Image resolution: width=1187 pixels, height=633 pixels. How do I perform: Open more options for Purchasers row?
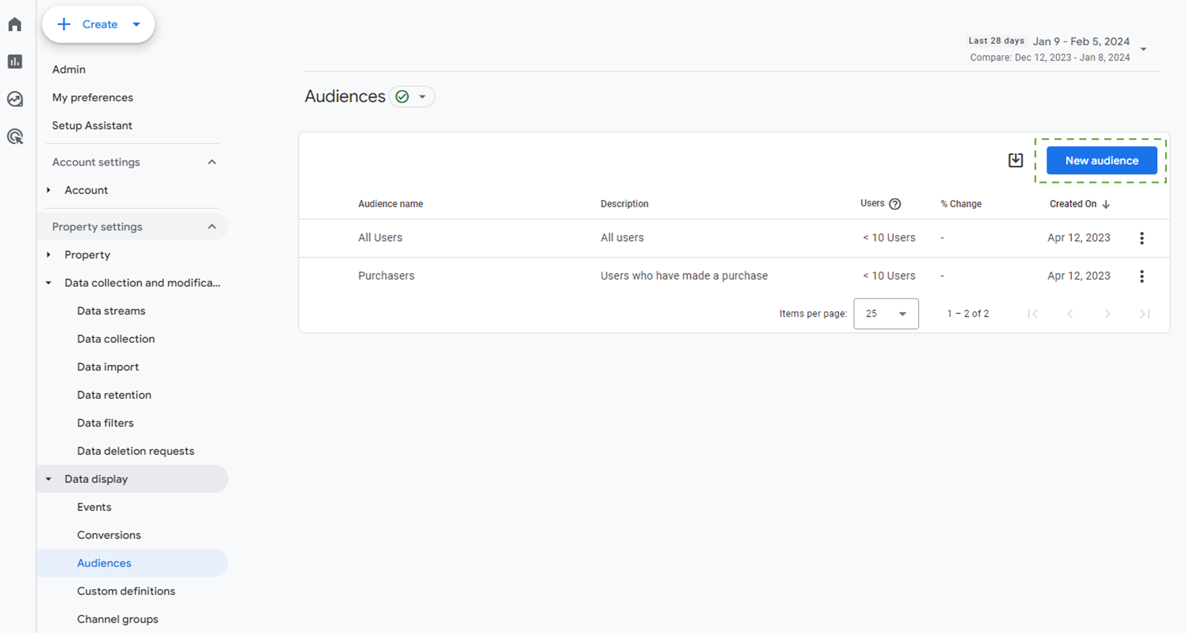click(1141, 276)
